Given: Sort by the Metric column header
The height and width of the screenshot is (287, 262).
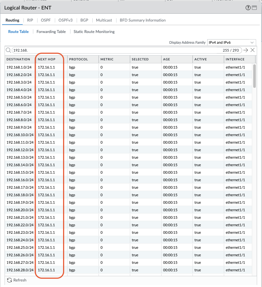Looking at the screenshot, I should pos(107,59).
